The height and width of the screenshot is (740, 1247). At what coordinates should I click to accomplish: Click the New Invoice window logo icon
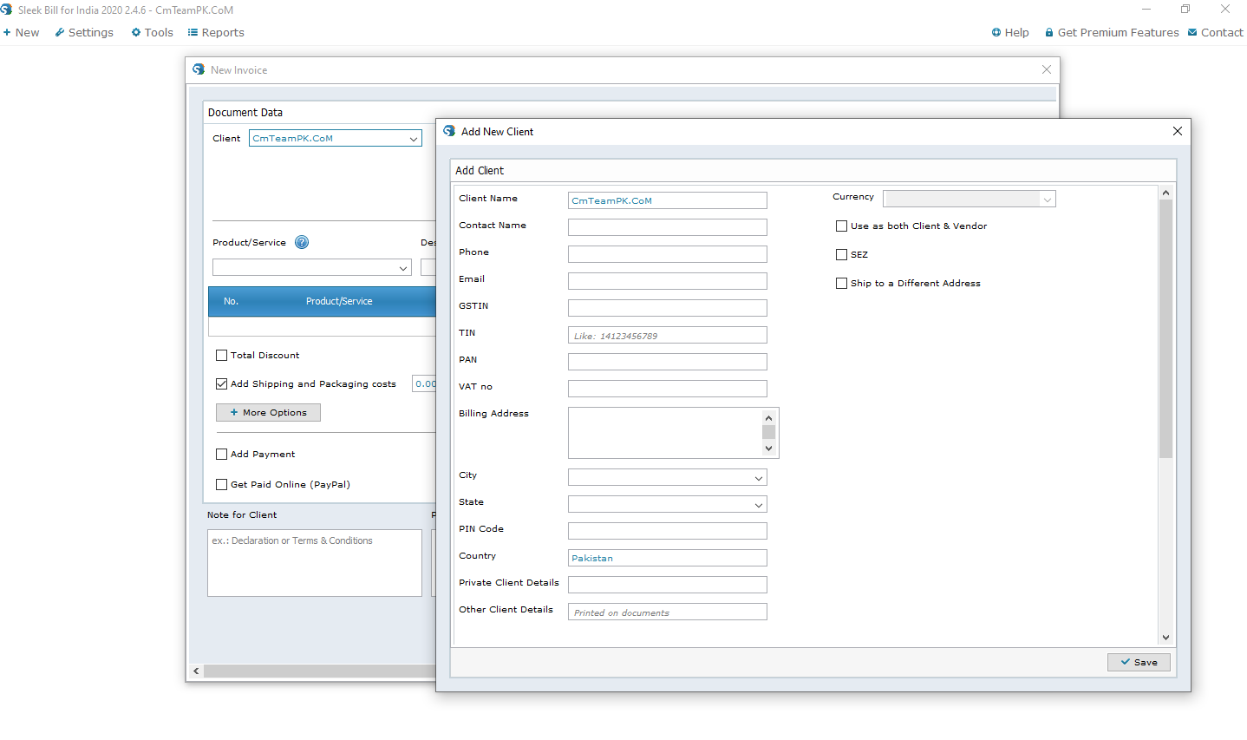[x=199, y=69]
